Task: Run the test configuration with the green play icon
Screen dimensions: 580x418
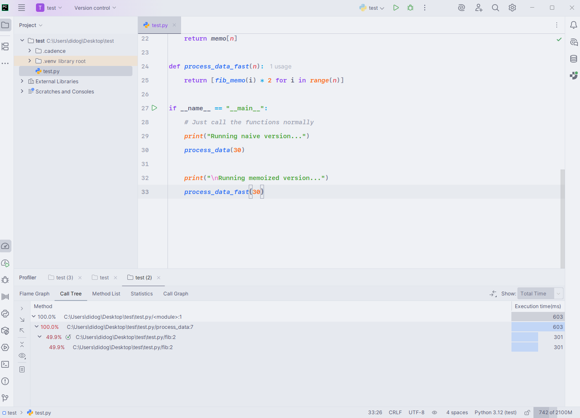Action: [x=396, y=8]
